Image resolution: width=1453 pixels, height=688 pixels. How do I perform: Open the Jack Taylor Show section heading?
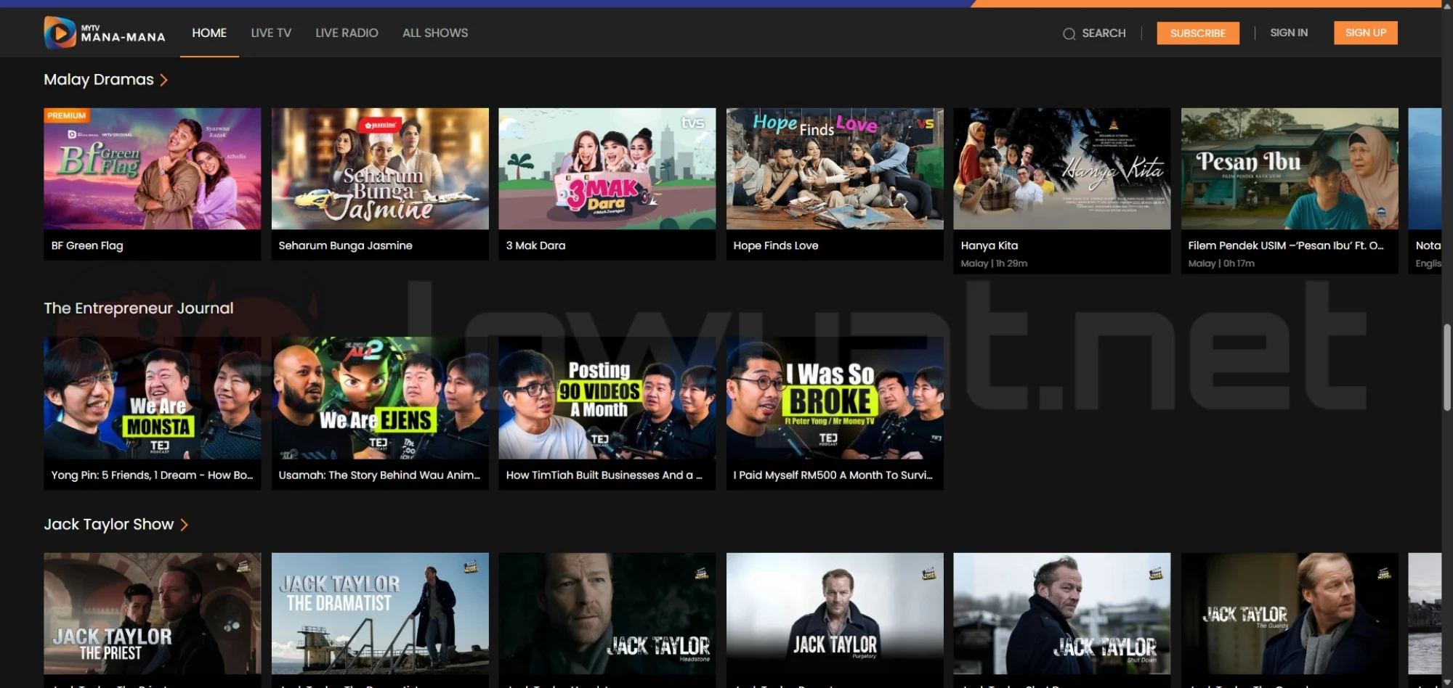pyautogui.click(x=109, y=525)
